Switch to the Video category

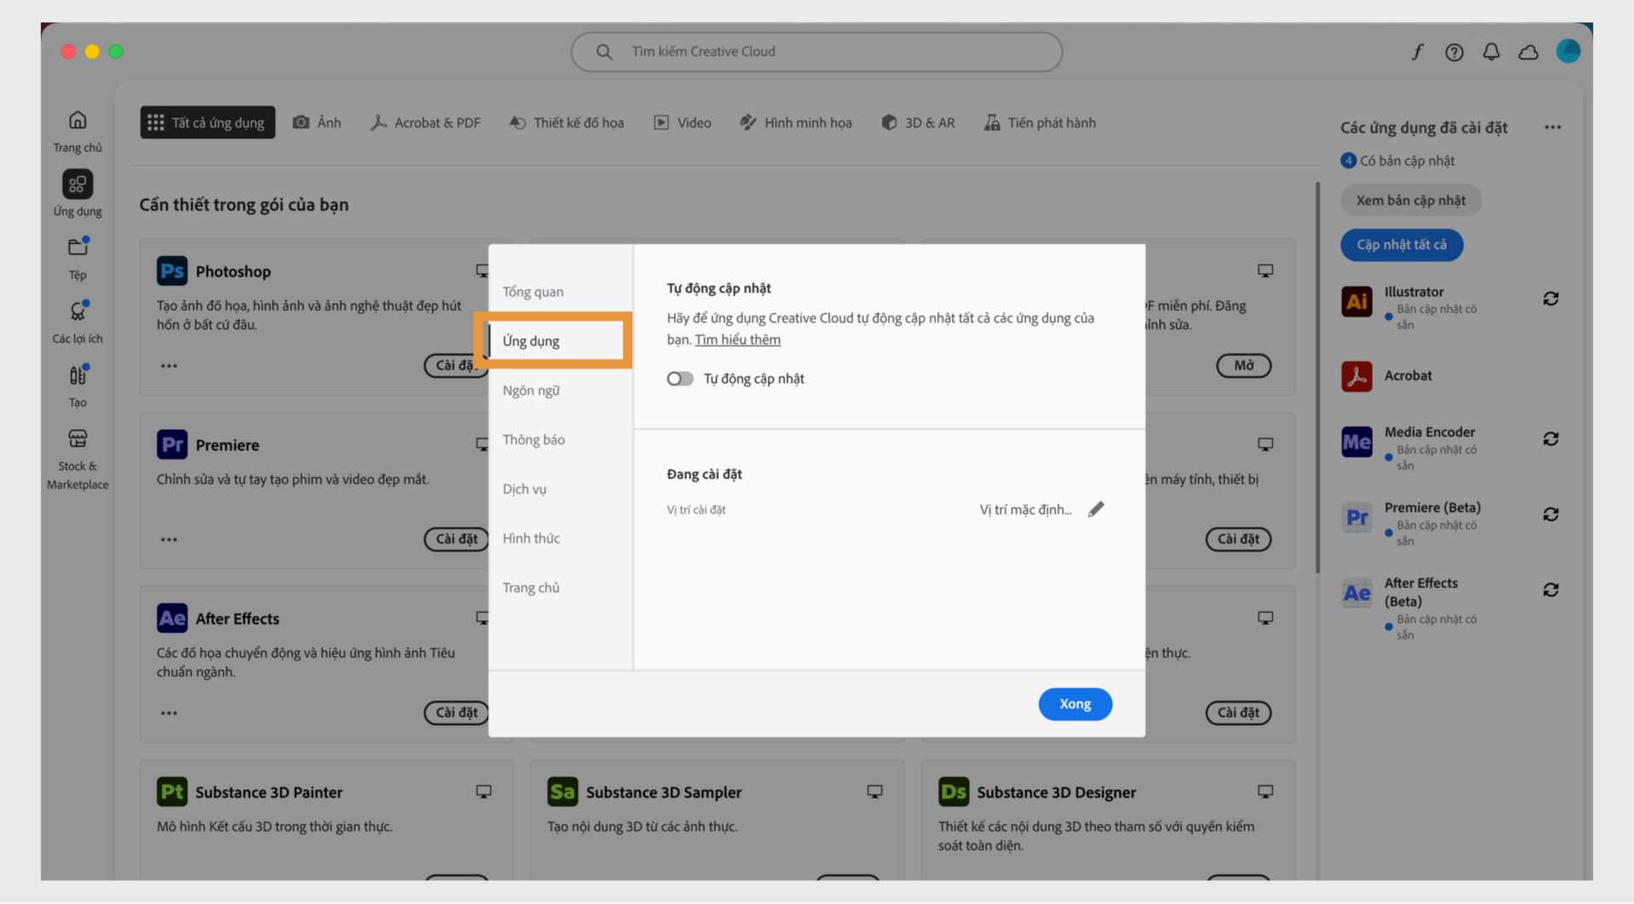(682, 123)
